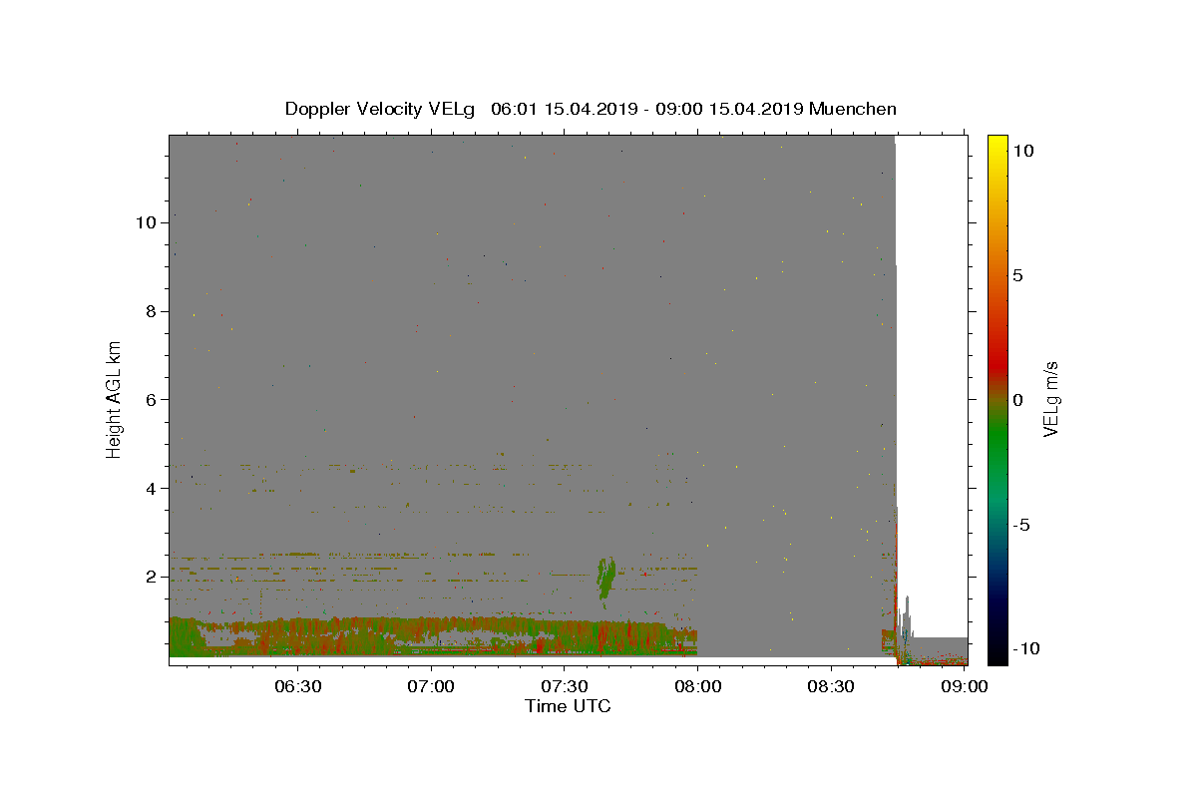The image size is (1197, 798).
Task: Click the 'Time UTC' axis label
Action: [568, 706]
